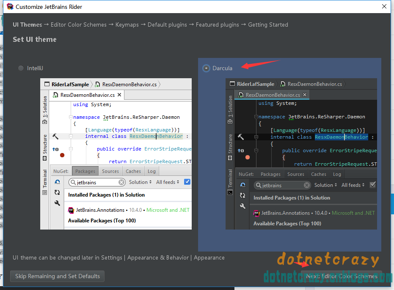
Task: Open the Solution dropdown in Darcula preview
Action: (x=326, y=185)
